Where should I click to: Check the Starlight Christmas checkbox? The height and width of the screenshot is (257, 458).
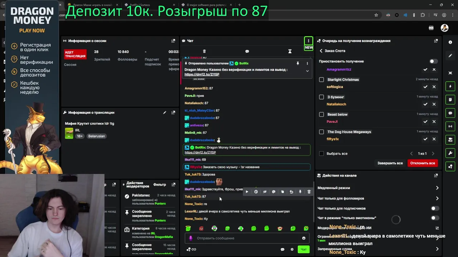click(x=321, y=80)
